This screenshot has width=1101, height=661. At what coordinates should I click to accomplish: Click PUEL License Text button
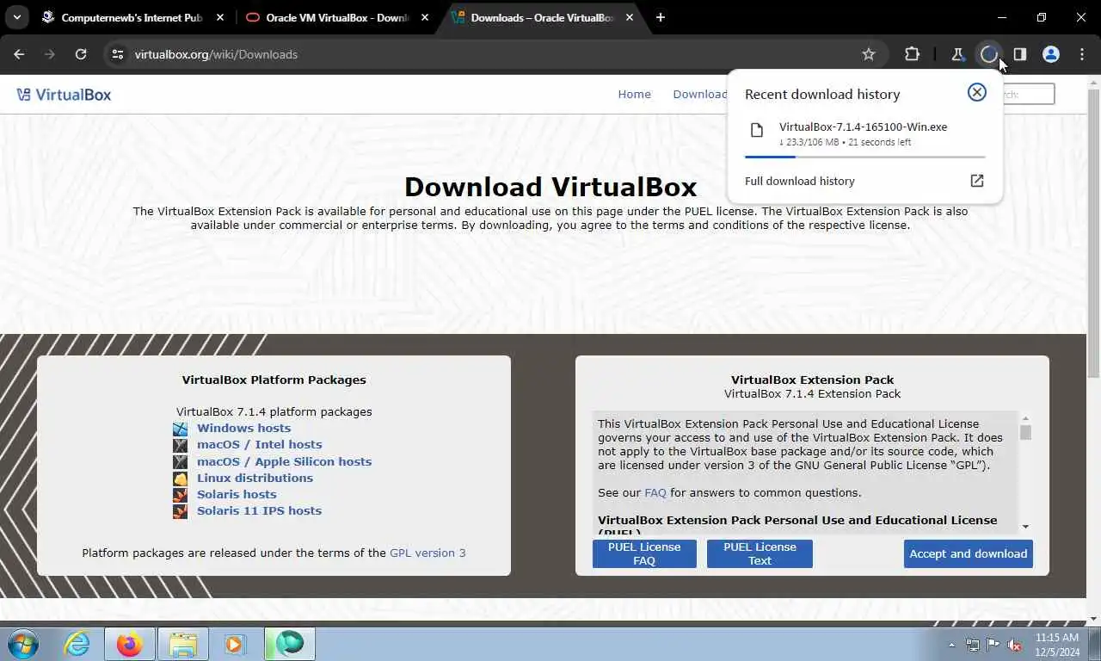(760, 553)
